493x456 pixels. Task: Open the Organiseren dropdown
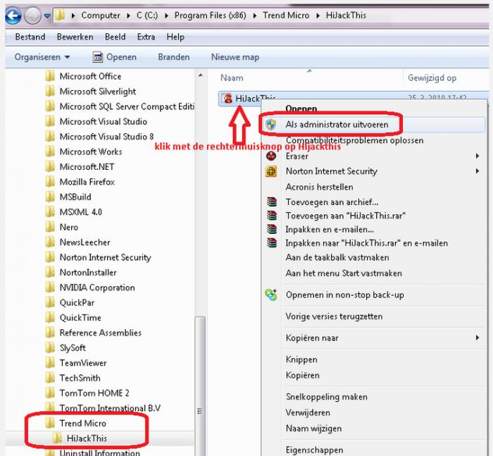point(42,57)
